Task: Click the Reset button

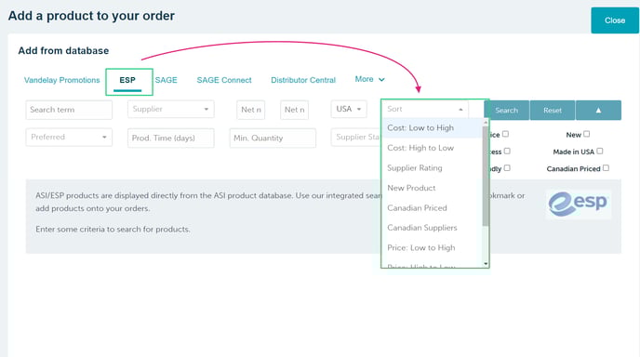Action: tap(553, 110)
